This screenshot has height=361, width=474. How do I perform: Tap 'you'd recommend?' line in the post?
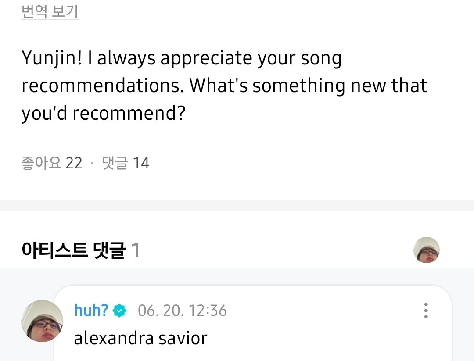point(103,113)
